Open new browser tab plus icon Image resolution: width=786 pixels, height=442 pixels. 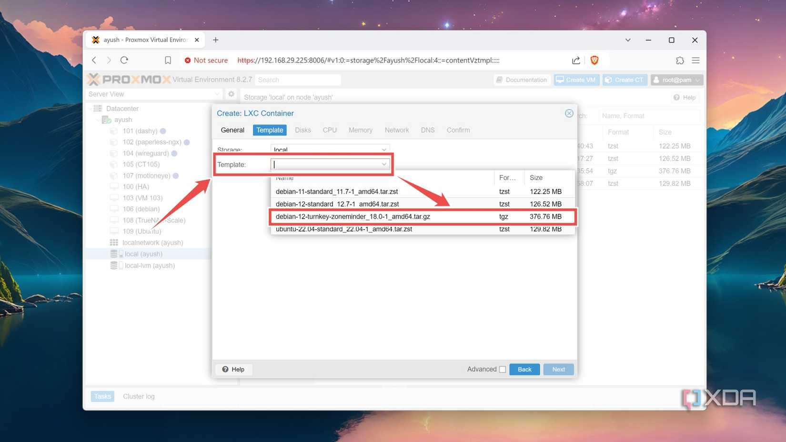click(x=216, y=40)
